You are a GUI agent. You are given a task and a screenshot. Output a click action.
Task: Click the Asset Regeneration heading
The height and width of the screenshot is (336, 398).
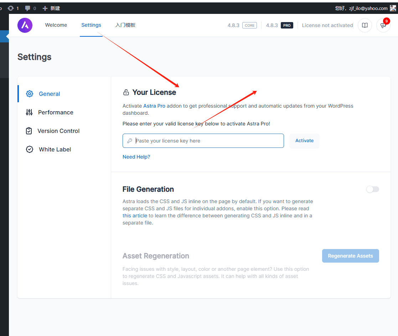coord(156,256)
